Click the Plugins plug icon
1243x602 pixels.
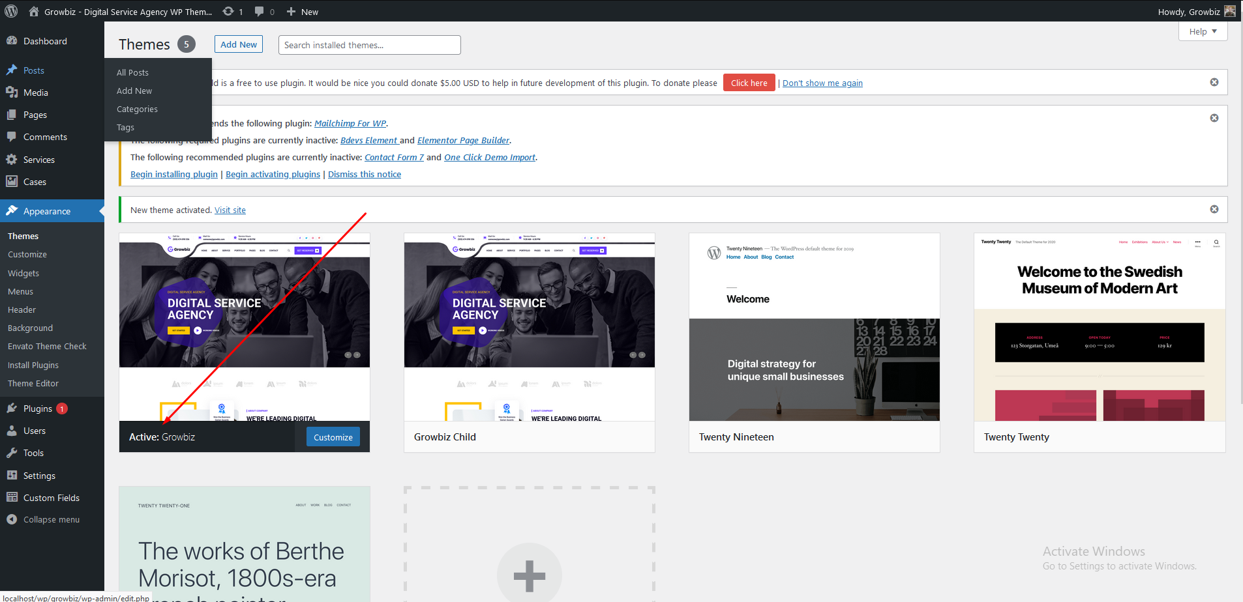[x=12, y=408]
